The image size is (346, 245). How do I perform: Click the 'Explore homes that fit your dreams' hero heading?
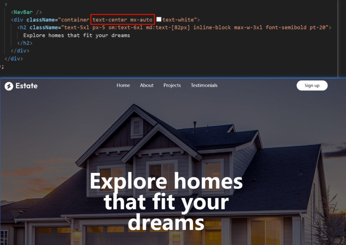point(166,201)
